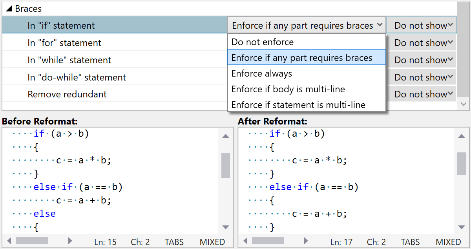Select the Remove redundant row

[x=67, y=94]
